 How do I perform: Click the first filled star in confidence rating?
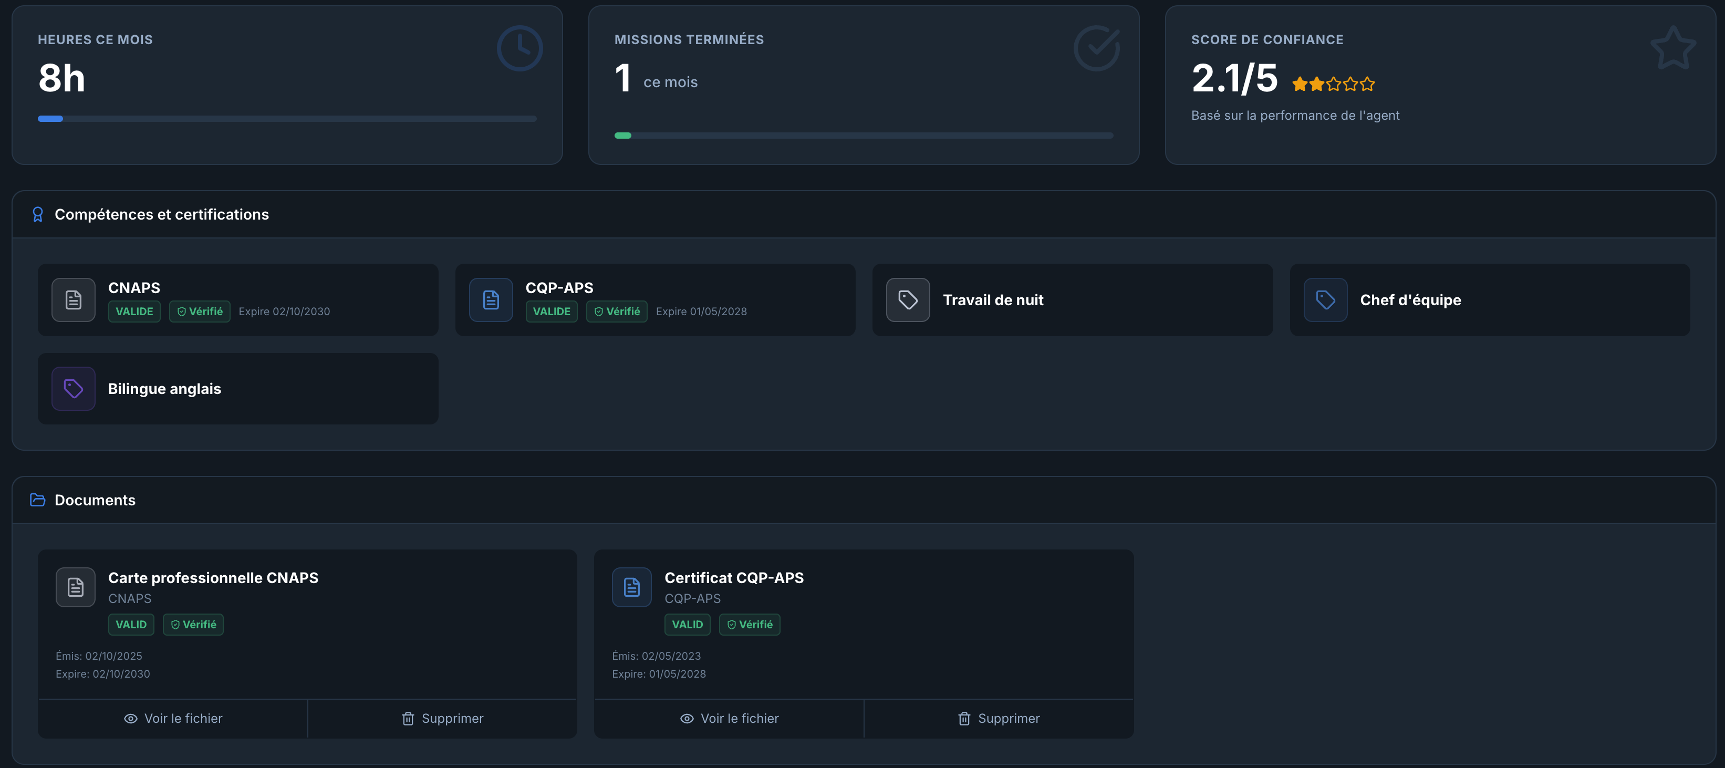click(x=1300, y=85)
